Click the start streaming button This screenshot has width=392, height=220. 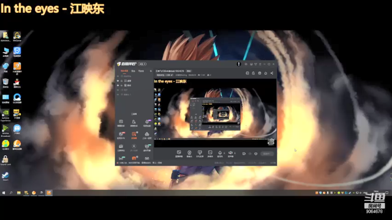[x=267, y=153]
